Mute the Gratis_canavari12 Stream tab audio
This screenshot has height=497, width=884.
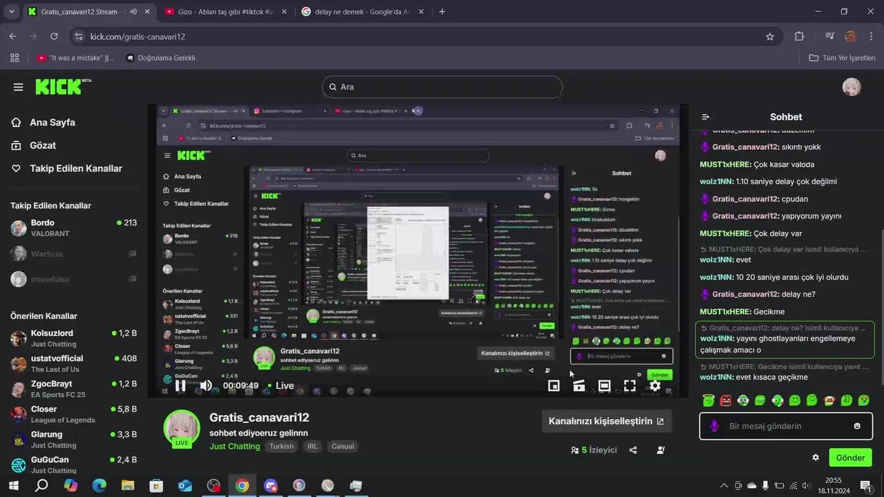(x=133, y=12)
